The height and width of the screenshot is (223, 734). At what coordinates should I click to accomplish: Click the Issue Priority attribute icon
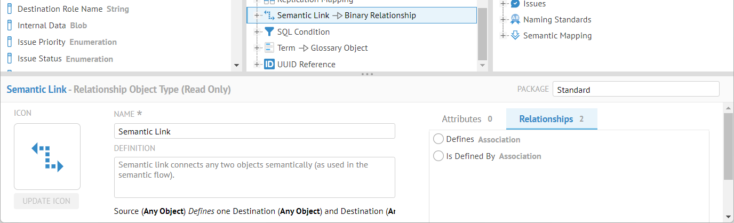(10, 42)
